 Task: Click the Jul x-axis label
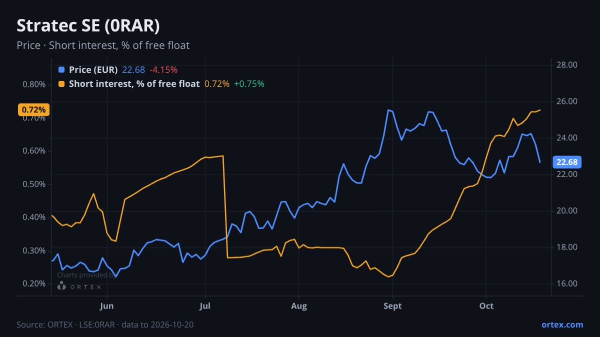(205, 306)
